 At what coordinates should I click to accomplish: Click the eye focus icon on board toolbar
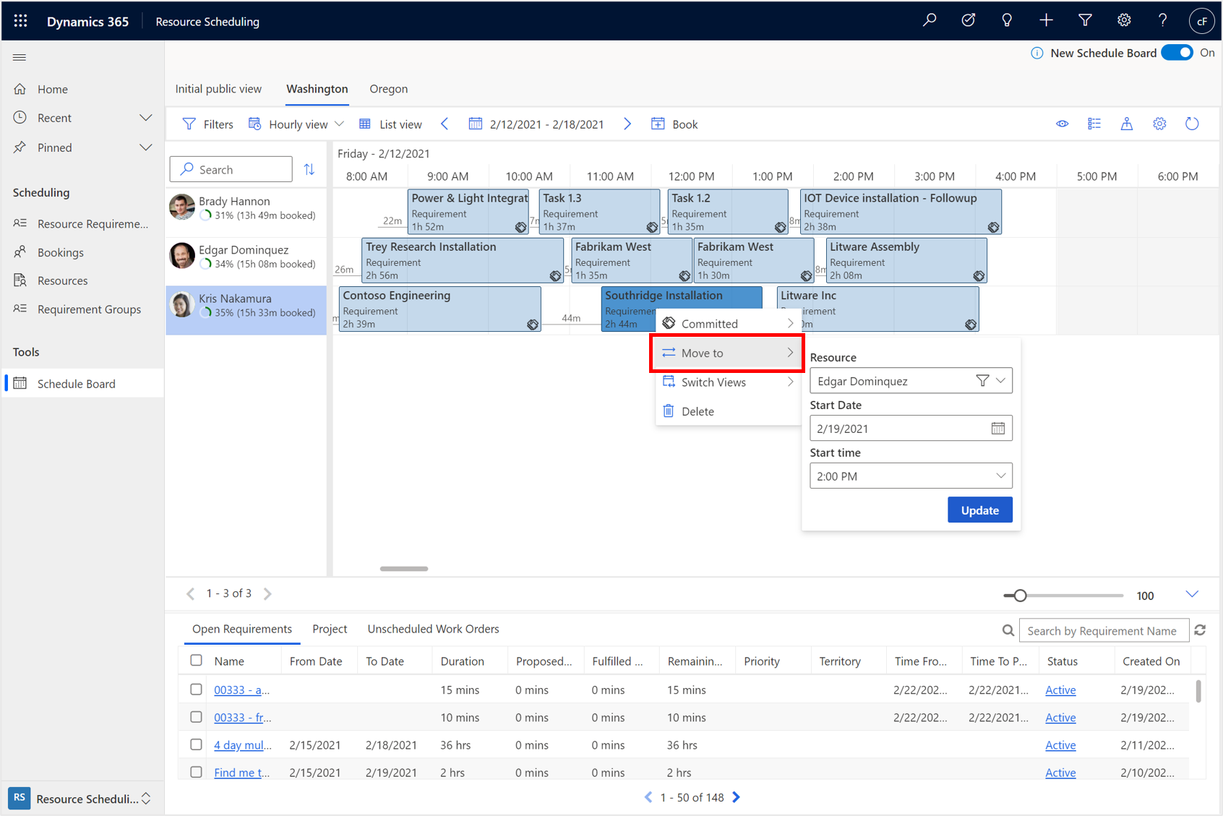click(1062, 124)
